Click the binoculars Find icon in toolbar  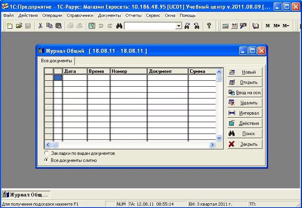click(119, 26)
